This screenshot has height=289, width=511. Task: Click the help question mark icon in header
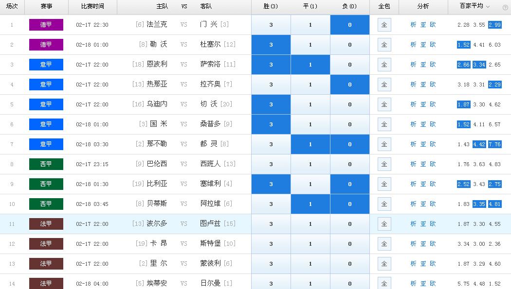pyautogui.click(x=505, y=7)
